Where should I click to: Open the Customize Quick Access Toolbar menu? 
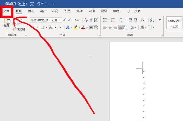coord(53,4)
